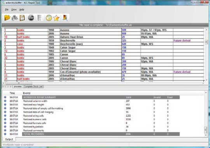Click the Restored string cells log entry
The width and height of the screenshot is (210, 148).
tap(33, 116)
